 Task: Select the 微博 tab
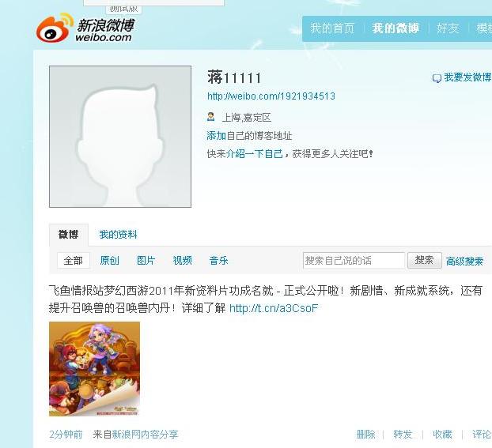(68, 234)
